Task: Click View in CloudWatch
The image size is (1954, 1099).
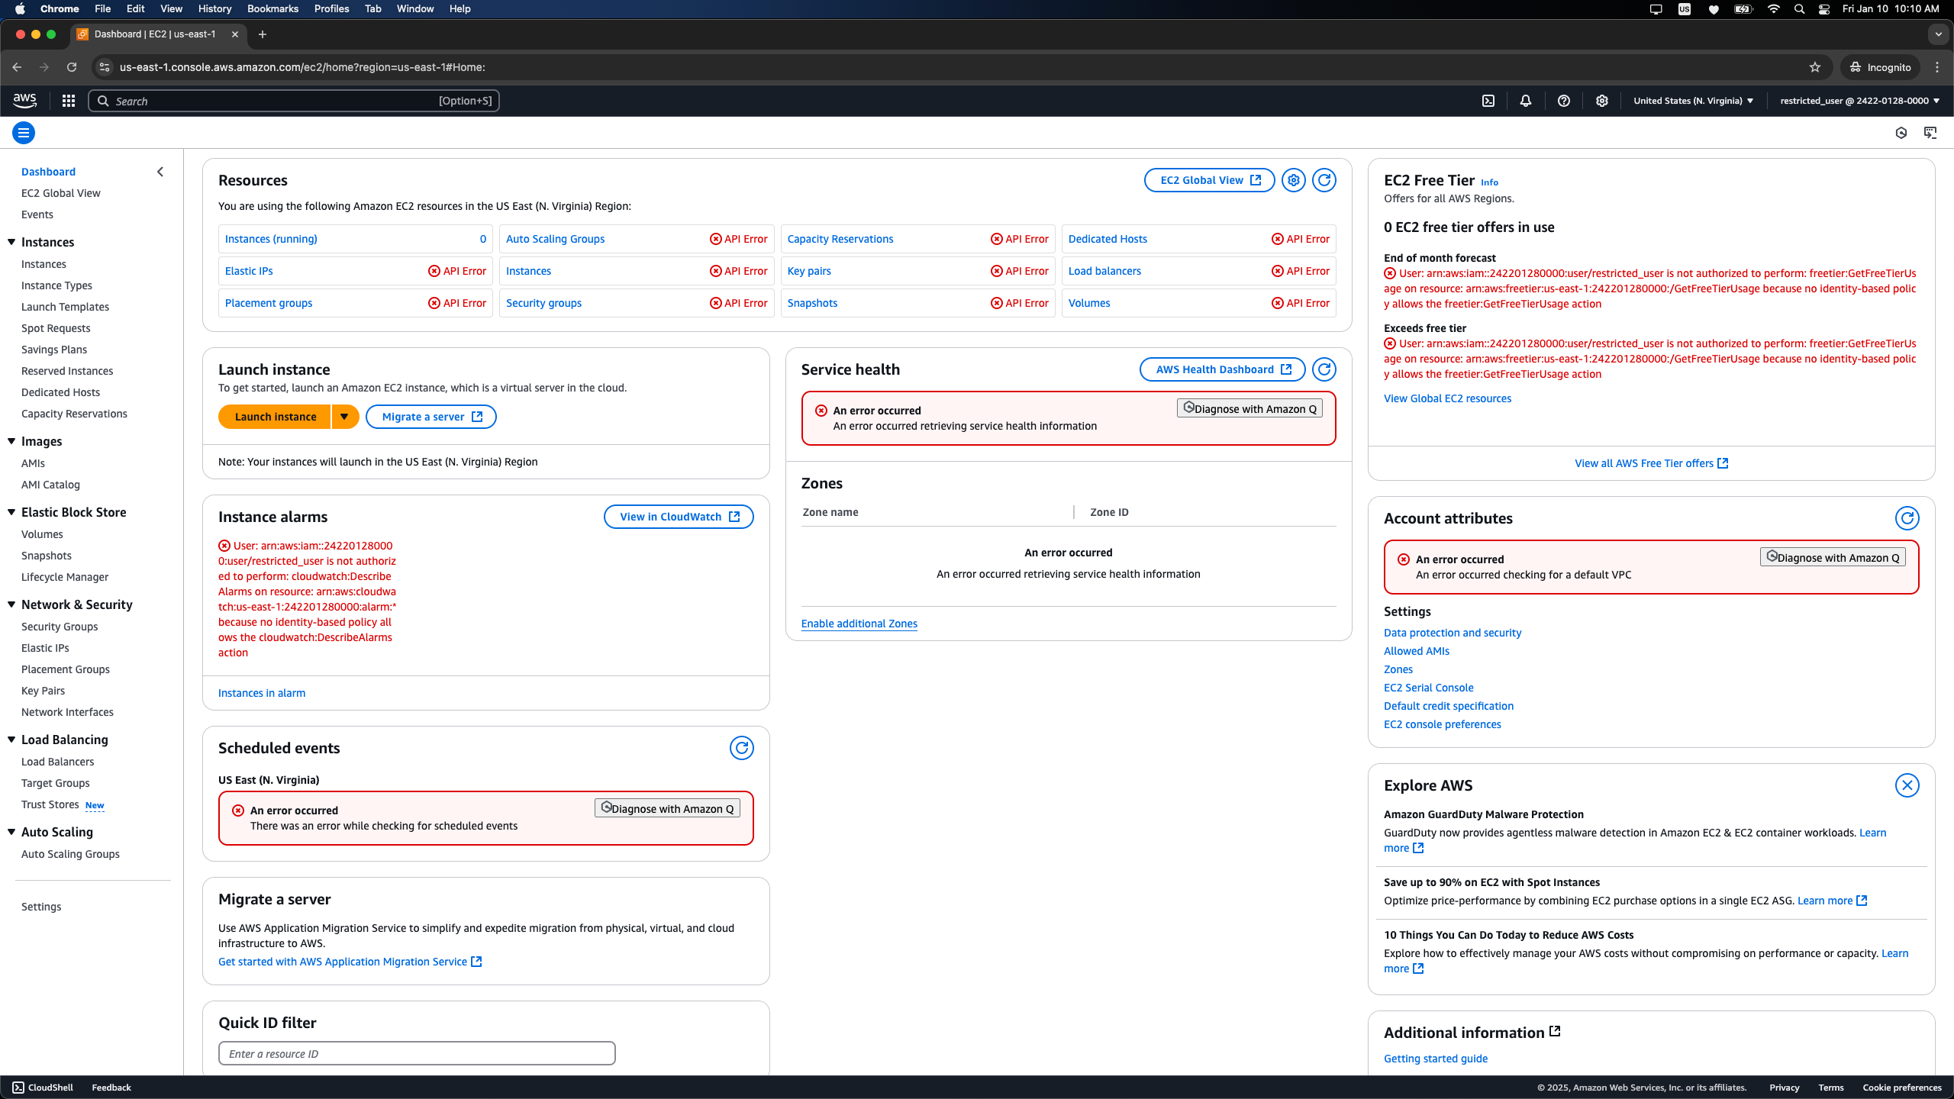Action: pyautogui.click(x=679, y=517)
